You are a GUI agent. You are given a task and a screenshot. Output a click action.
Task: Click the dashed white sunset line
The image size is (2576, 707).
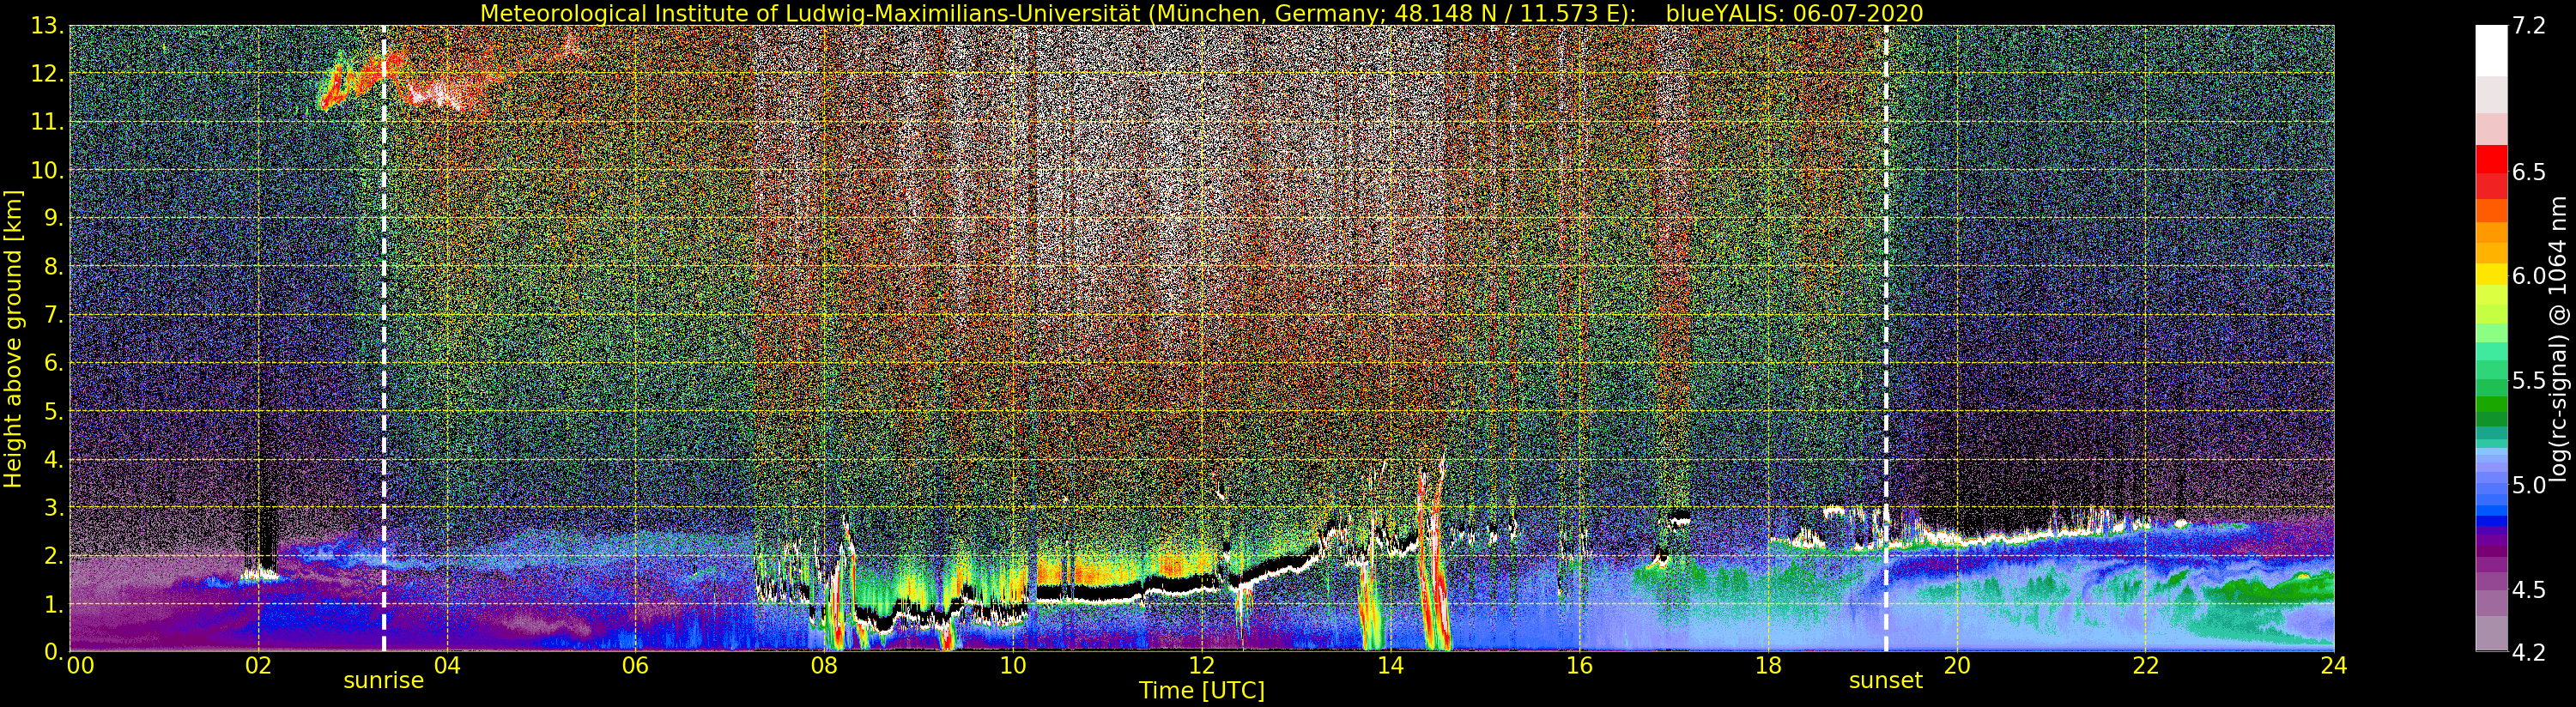click(x=1886, y=339)
